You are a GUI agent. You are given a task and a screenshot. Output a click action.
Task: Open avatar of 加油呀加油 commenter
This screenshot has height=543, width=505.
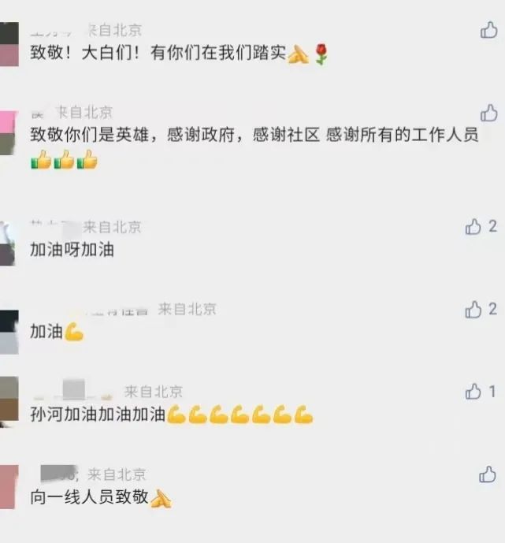click(x=8, y=244)
